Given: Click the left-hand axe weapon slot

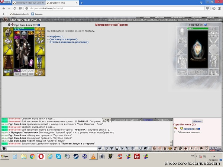Looking at the screenshot, I should pyautogui.click(x=9, y=50).
